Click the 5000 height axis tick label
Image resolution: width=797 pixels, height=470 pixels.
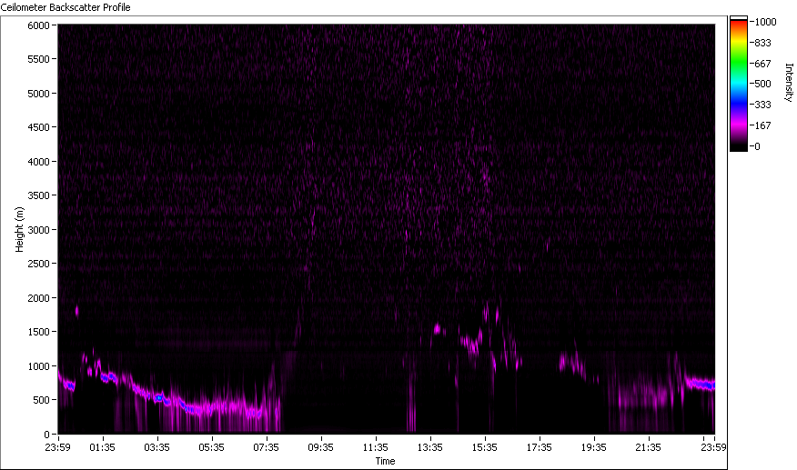[x=38, y=94]
